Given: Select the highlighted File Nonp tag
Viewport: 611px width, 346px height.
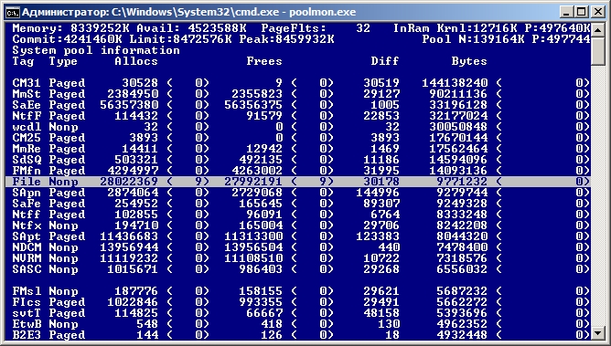Looking at the screenshot, I should pyautogui.click(x=27, y=182).
